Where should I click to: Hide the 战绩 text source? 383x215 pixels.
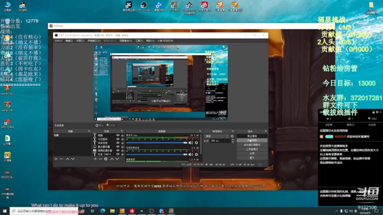click(118, 135)
